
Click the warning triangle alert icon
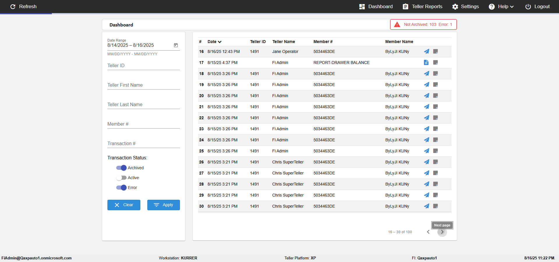point(397,25)
